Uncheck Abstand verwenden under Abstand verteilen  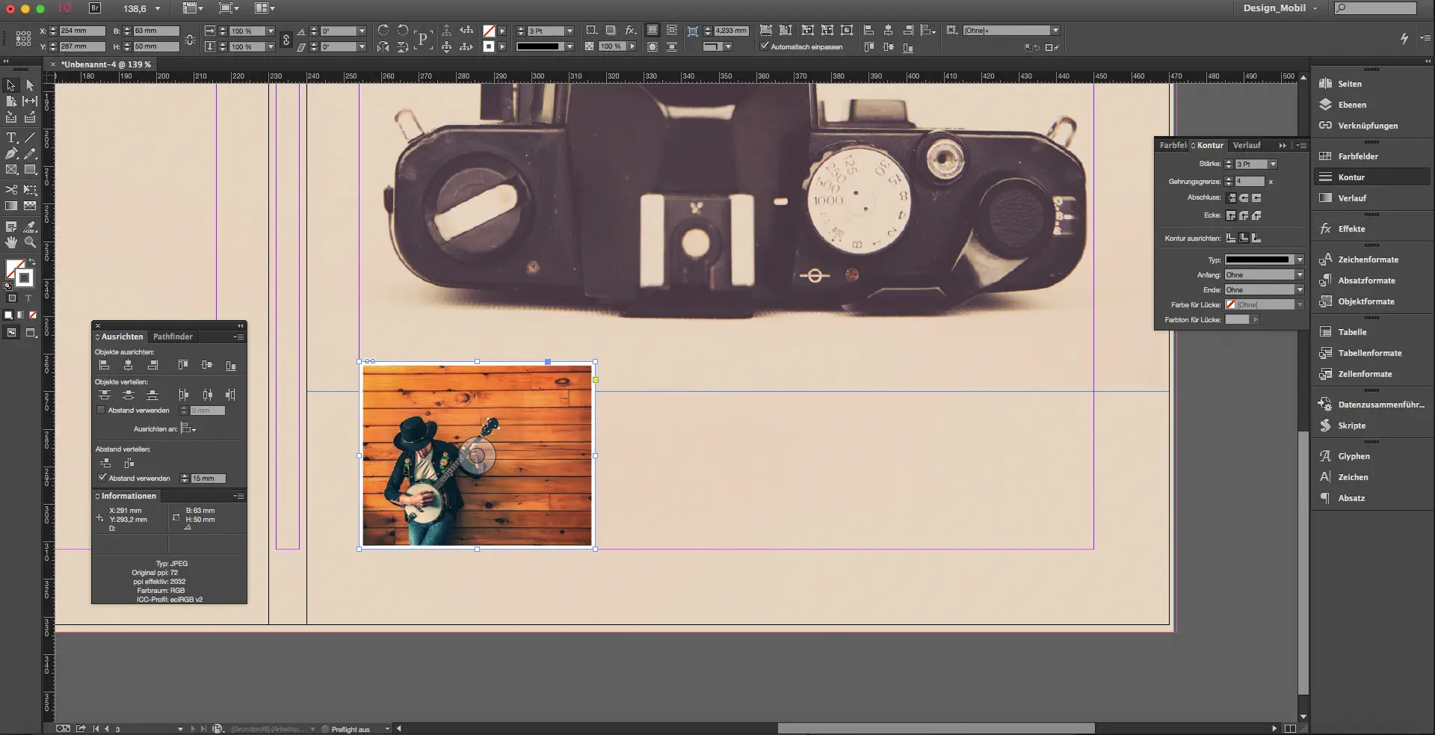pos(102,479)
